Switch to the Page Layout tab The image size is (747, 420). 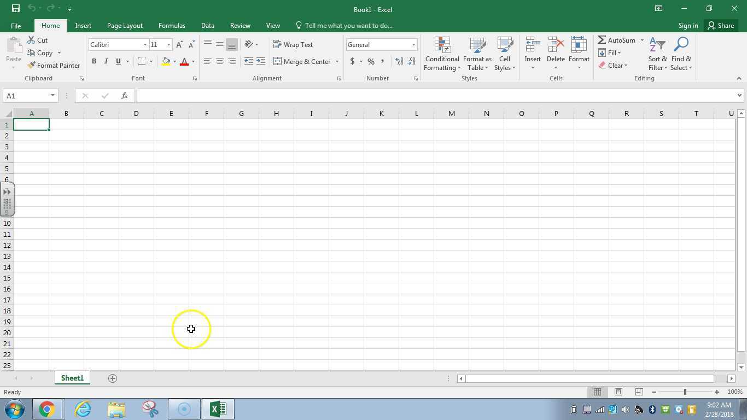(x=125, y=26)
